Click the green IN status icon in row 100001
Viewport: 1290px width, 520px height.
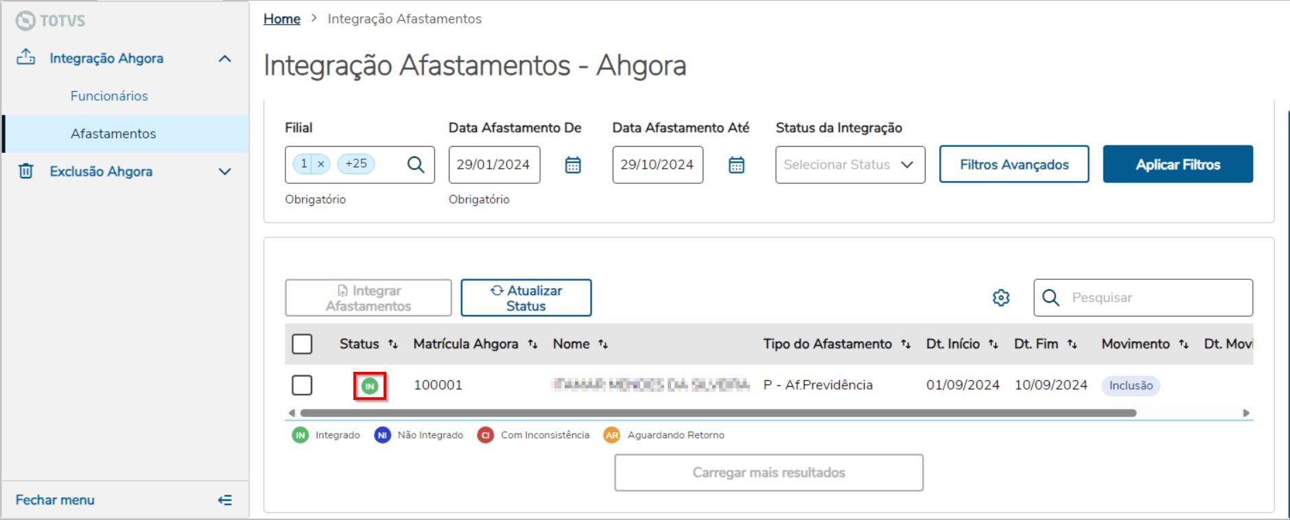370,386
